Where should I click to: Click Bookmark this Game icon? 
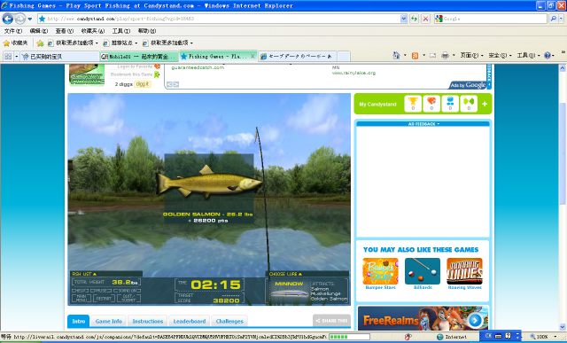pyautogui.click(x=157, y=74)
